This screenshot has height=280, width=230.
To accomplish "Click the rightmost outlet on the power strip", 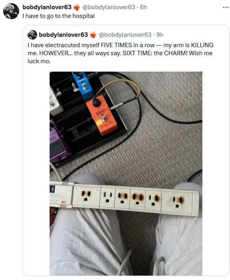I will coord(178,200).
